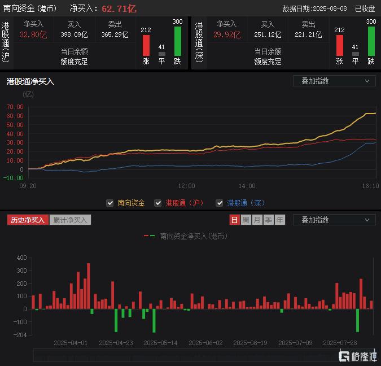Click the 12:00 time label on the intraday chart
The width and height of the screenshot is (381, 366).
[186, 186]
